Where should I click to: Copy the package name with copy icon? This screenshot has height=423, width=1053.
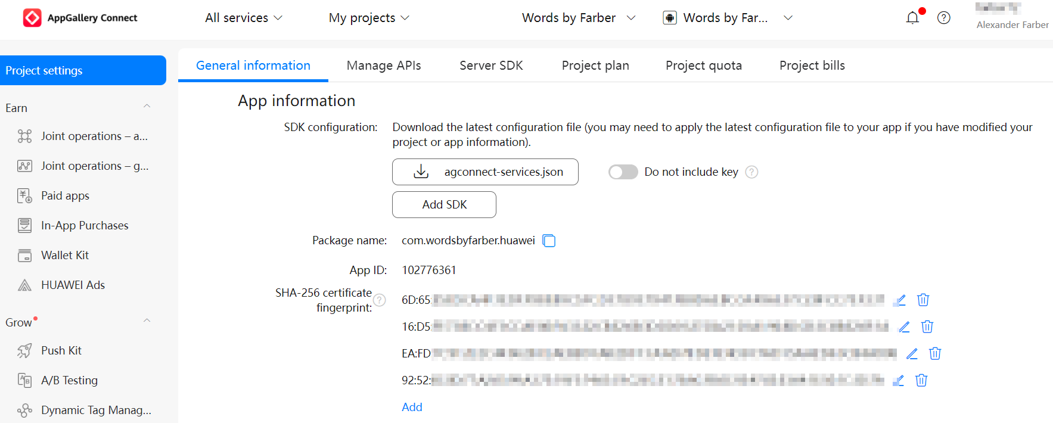[x=549, y=241]
